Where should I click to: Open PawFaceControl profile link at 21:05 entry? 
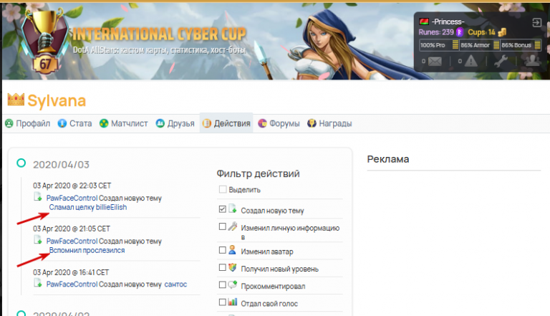point(72,241)
